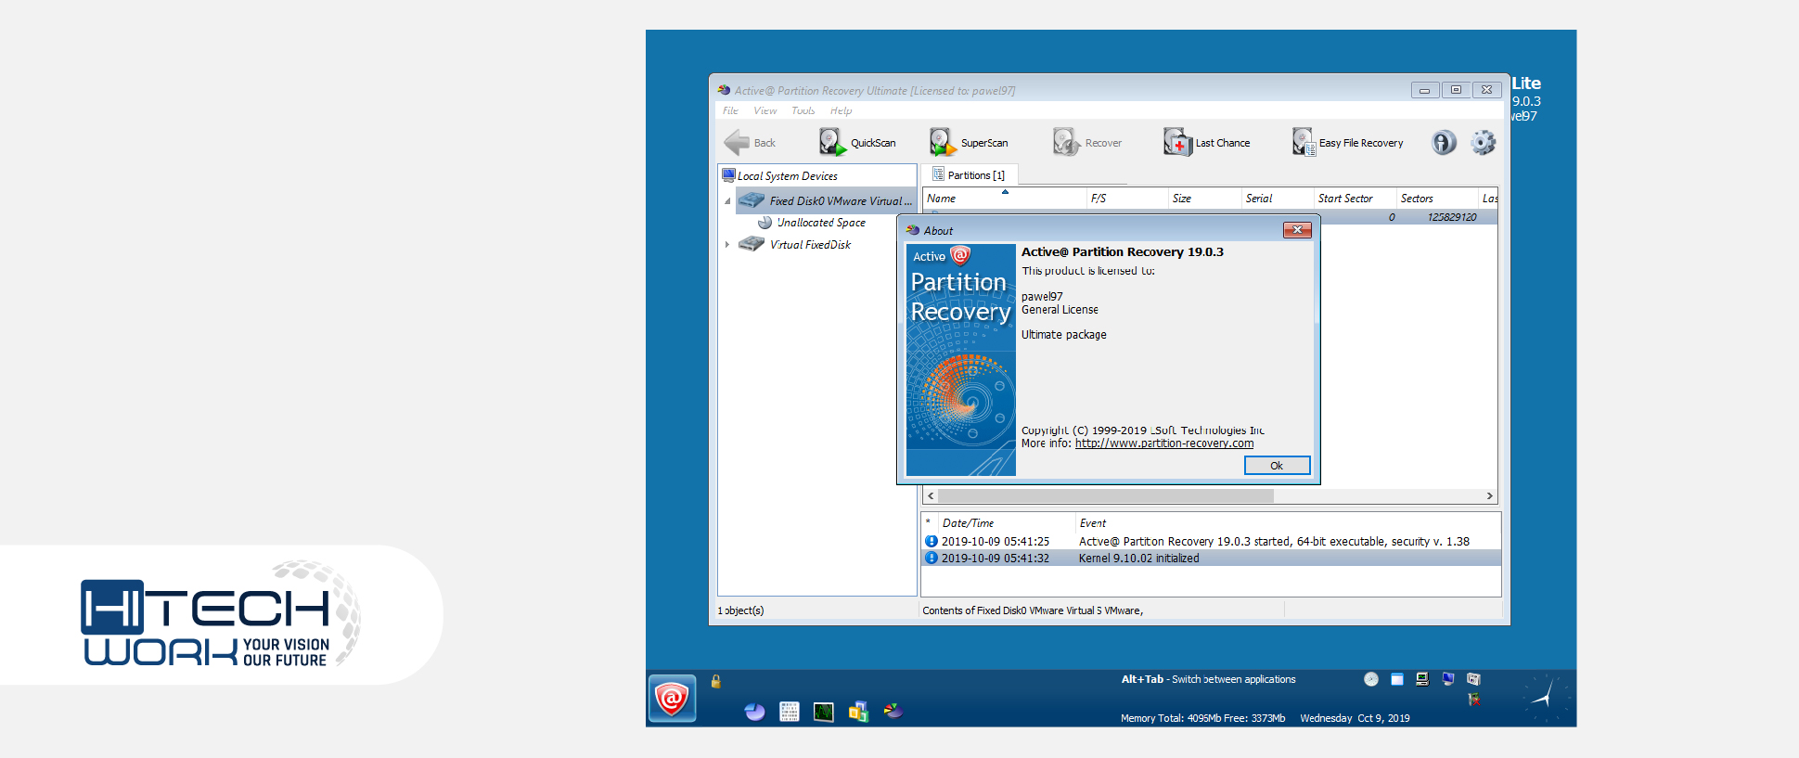Sort by the Serial column header
Screen dimensions: 1799x758
(1278, 199)
